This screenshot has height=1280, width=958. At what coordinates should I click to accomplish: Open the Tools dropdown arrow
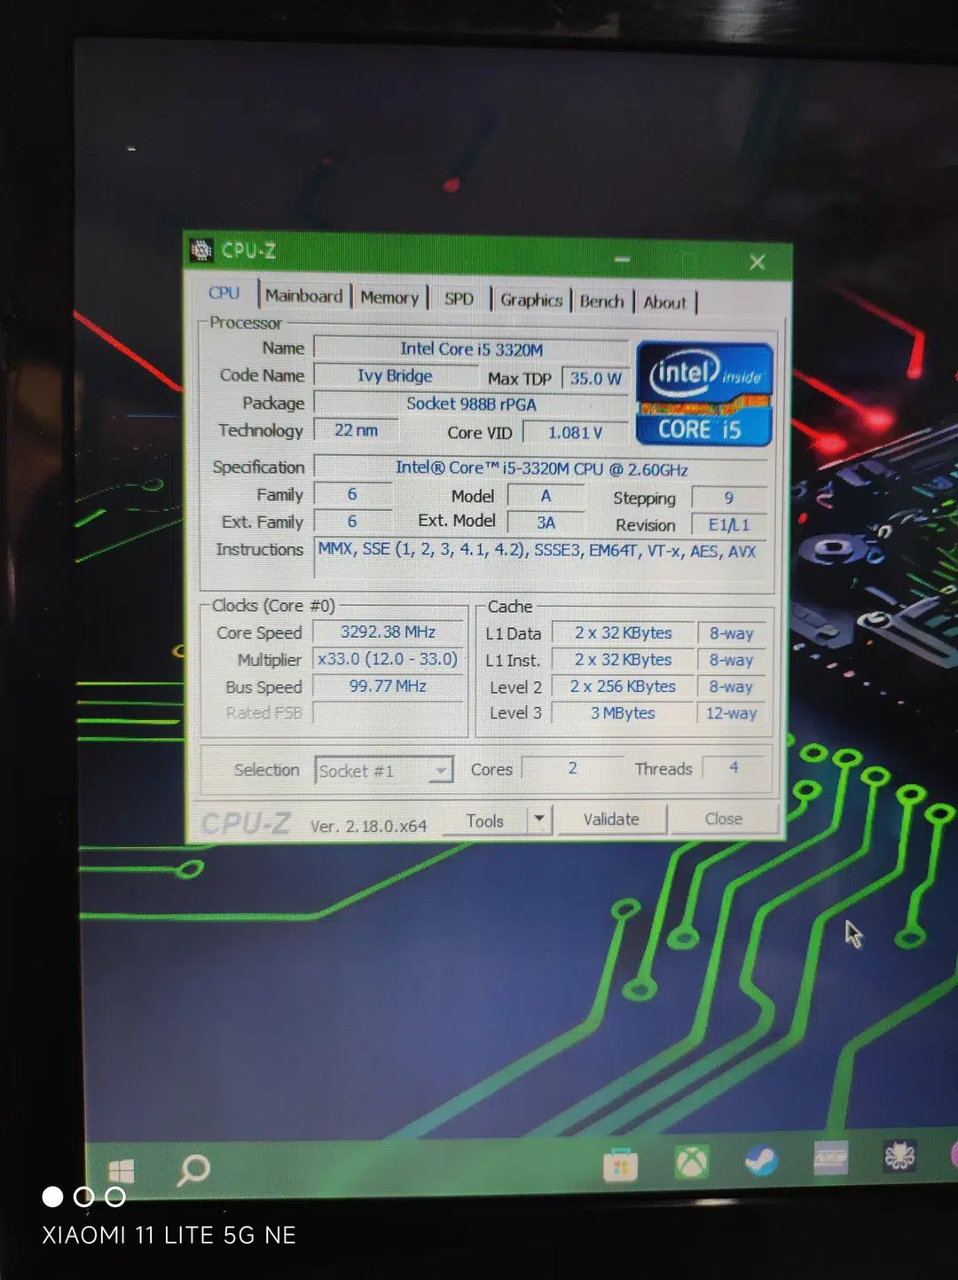point(539,820)
